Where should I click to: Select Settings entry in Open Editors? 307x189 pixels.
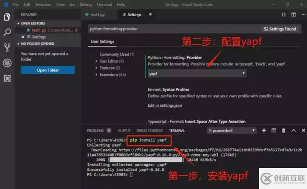(x=48, y=37)
